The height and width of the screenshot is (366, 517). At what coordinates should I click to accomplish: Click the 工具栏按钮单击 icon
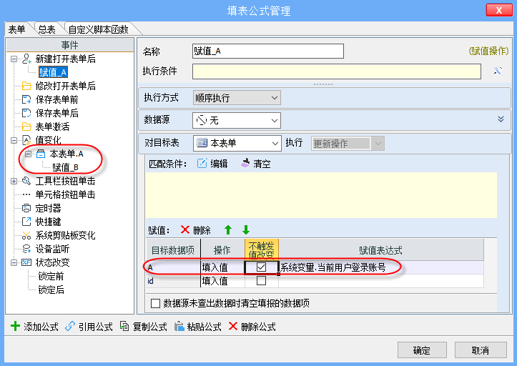(26, 181)
